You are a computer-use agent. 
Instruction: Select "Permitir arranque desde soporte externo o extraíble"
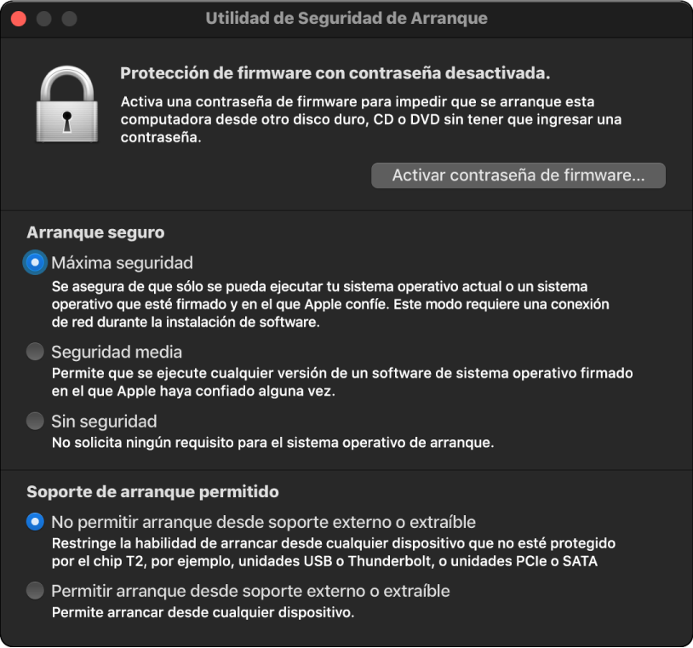click(x=34, y=588)
